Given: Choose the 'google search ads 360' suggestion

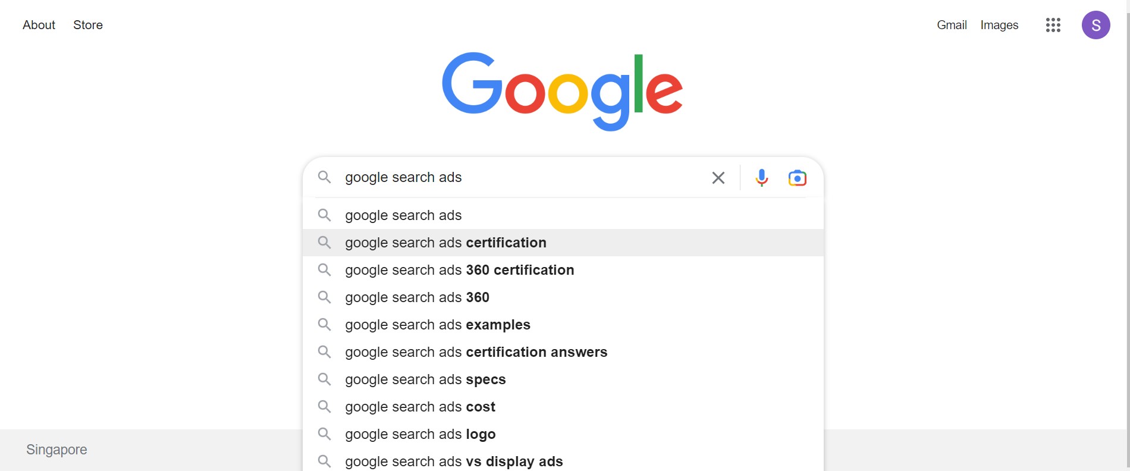Looking at the screenshot, I should point(563,297).
